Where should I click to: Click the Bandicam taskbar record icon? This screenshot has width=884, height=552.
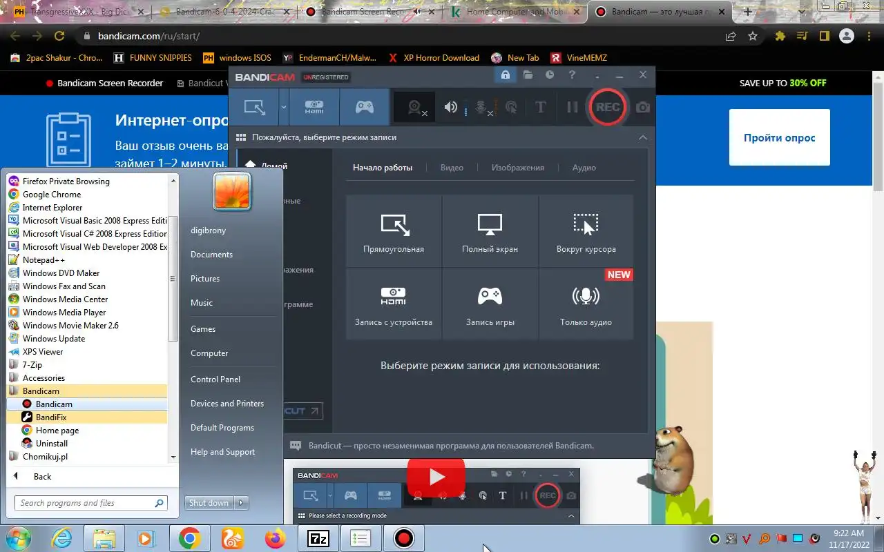coord(403,538)
